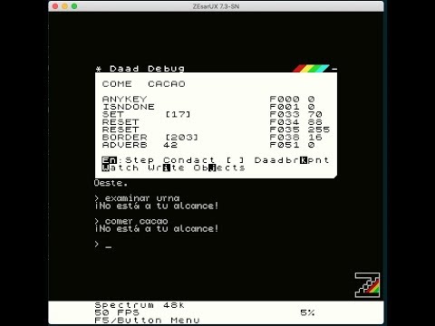Click the Spectrum 48k status text
Screen dimensions: 435x326
140,305
